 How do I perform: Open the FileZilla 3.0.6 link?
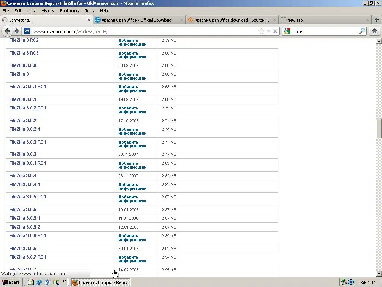point(23,248)
